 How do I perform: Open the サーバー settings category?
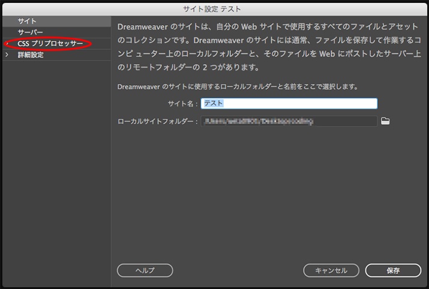pos(30,32)
